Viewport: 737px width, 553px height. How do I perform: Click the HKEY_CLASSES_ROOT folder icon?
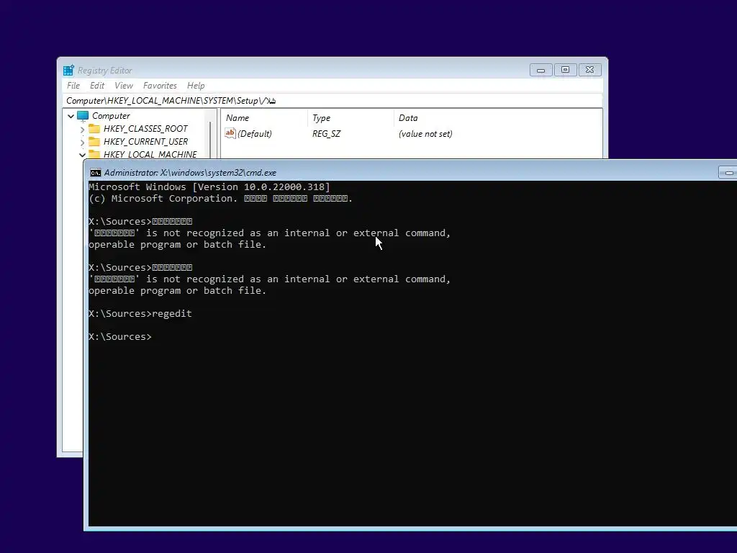point(94,129)
